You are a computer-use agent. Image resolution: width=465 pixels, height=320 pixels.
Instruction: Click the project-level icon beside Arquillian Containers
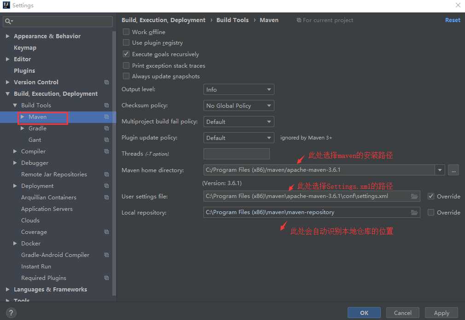coord(106,198)
